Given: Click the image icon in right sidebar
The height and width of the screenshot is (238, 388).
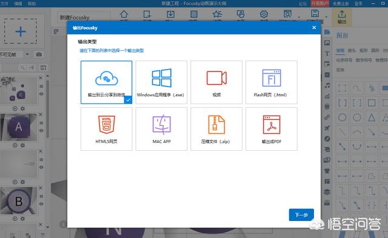Looking at the screenshot, I should (327, 43).
